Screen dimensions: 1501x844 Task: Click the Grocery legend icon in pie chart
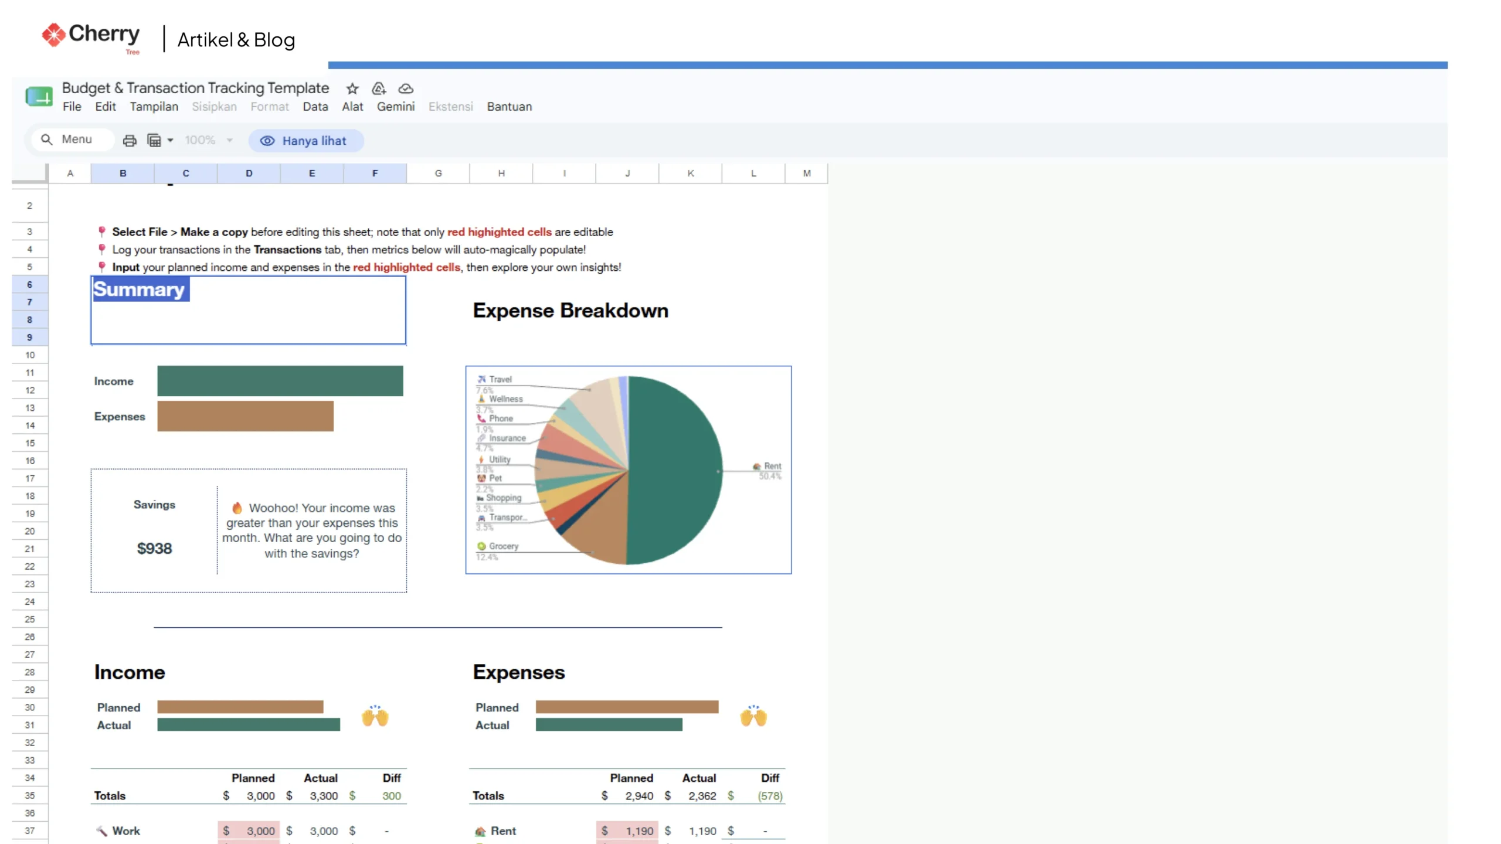pos(482,546)
